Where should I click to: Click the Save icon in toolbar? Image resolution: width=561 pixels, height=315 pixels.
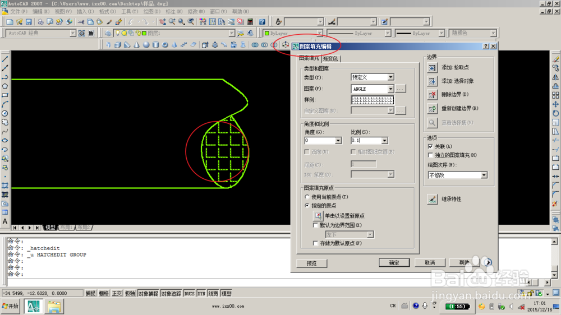29,22
